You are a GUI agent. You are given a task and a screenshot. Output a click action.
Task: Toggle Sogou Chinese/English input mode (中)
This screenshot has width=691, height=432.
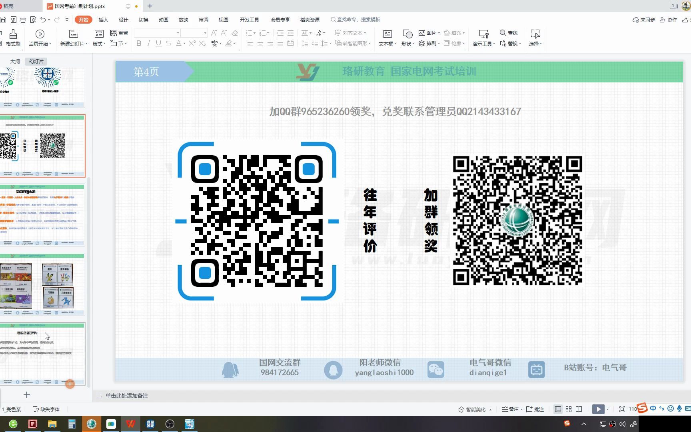tap(653, 408)
